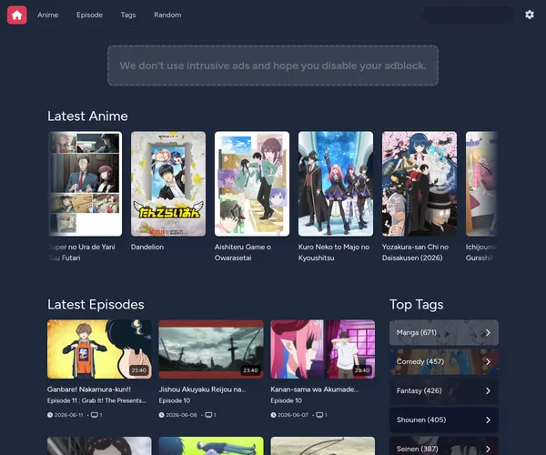
Task: Click 23:40 duration badge on Ganbare thumbnail
Action: 139,370
